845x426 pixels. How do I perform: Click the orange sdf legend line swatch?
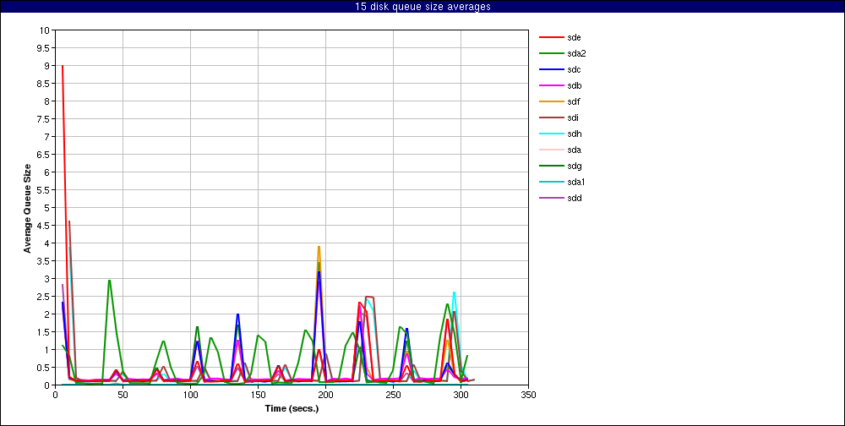550,101
